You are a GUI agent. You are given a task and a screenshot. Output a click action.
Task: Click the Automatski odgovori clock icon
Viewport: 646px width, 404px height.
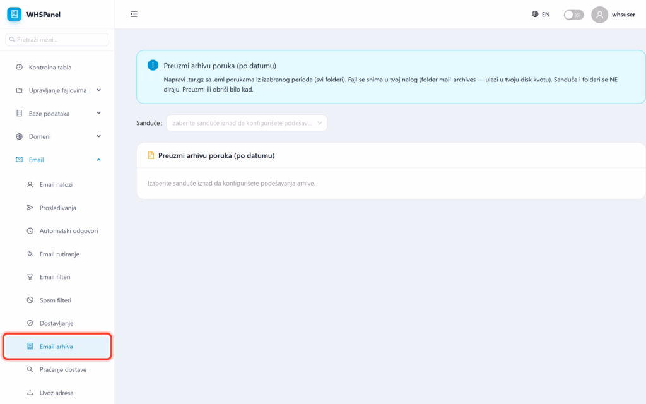[x=30, y=231]
